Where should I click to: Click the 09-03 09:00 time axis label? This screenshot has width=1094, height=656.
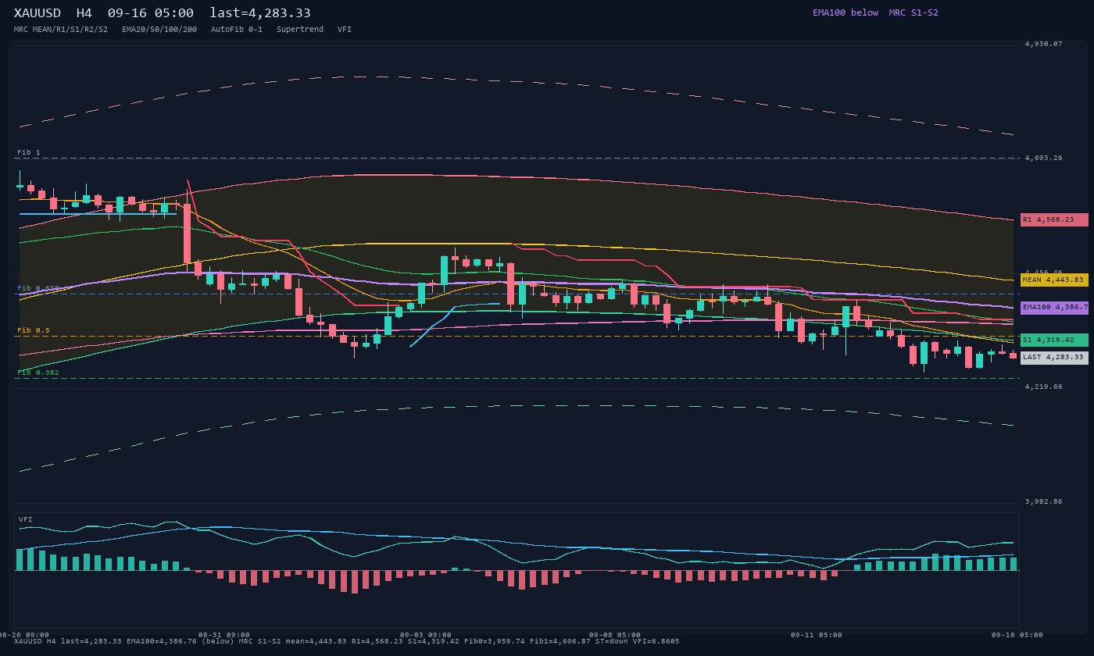(426, 636)
